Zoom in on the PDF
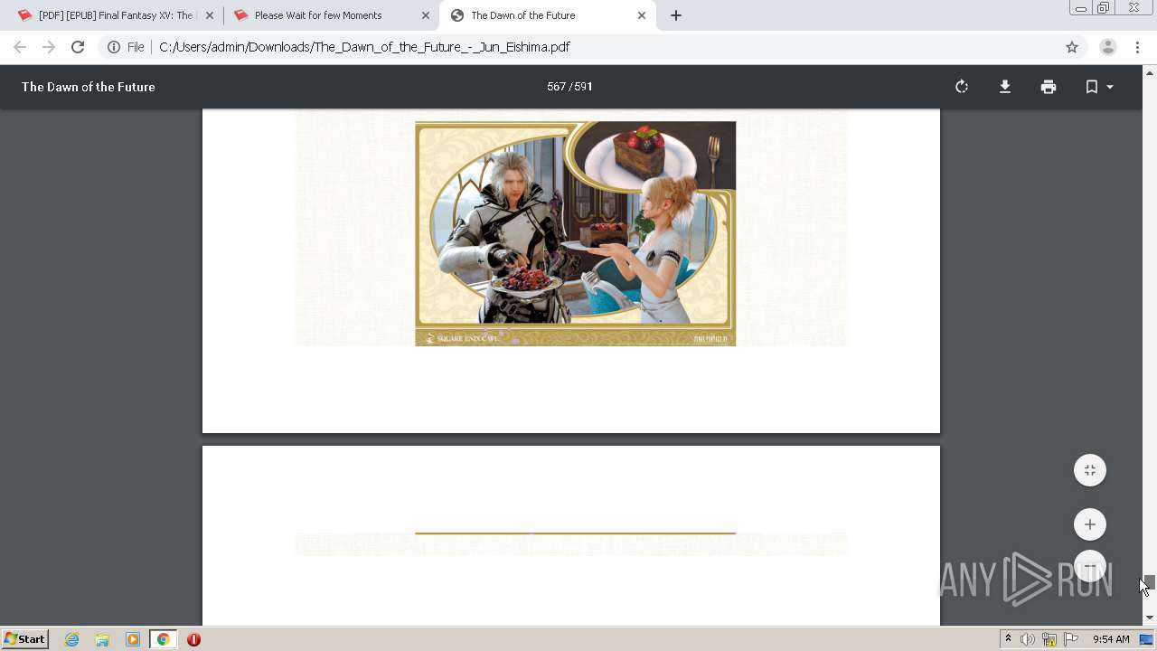The width and height of the screenshot is (1157, 651). tap(1090, 524)
